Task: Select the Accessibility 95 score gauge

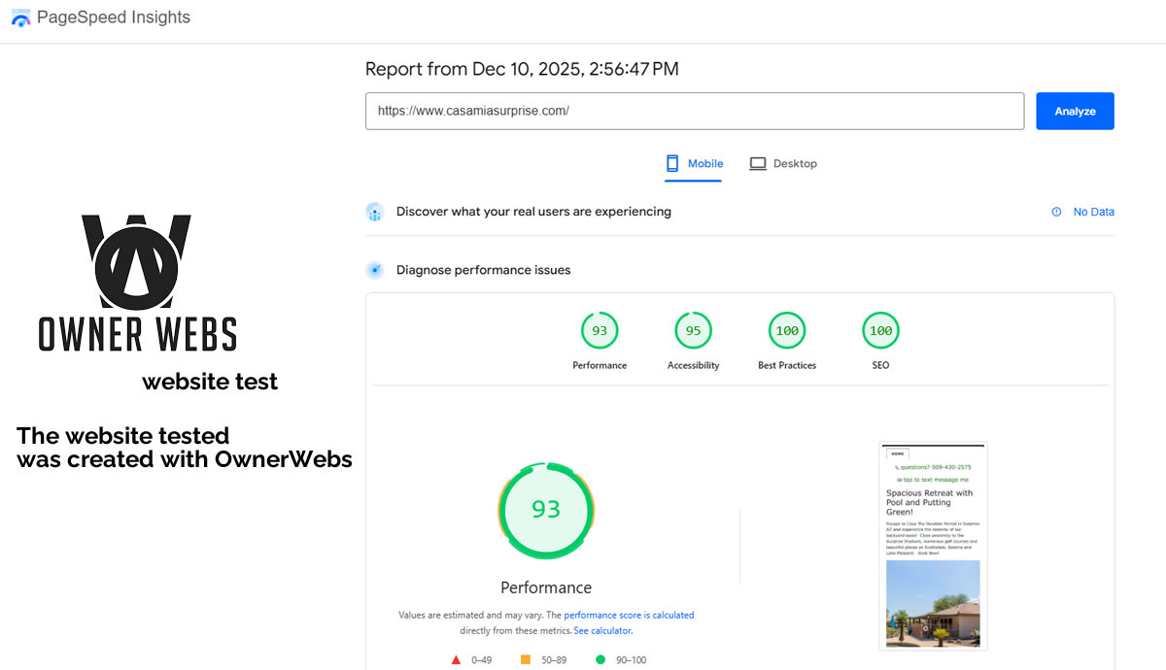Action: (x=693, y=331)
